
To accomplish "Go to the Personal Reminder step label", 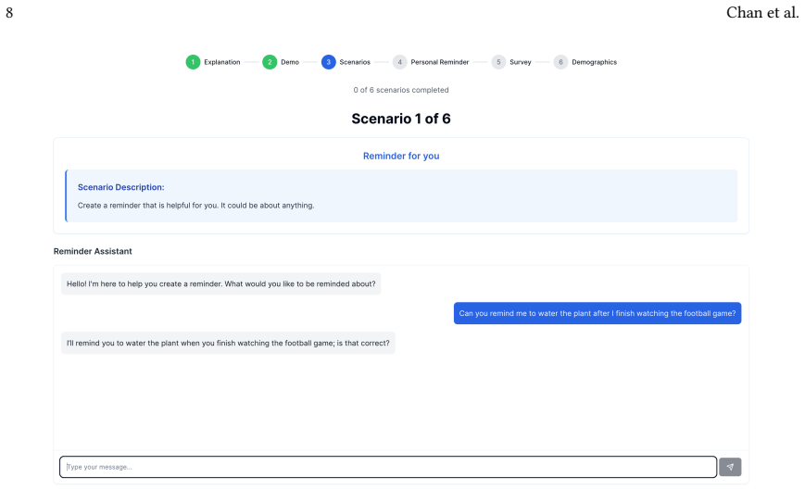I will (439, 62).
